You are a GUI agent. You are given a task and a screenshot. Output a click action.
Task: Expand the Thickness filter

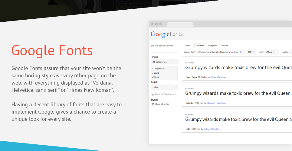click(x=158, y=69)
